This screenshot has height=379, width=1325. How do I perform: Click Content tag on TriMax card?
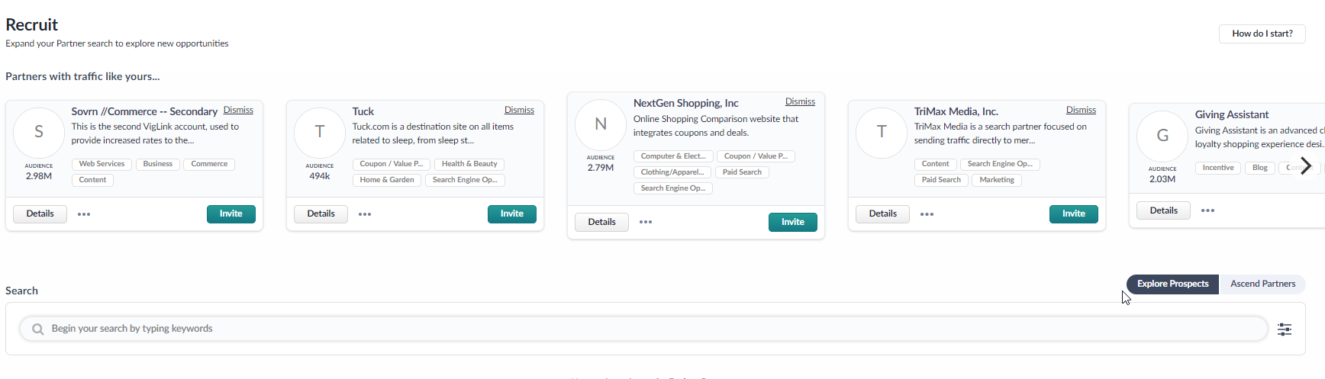(935, 164)
